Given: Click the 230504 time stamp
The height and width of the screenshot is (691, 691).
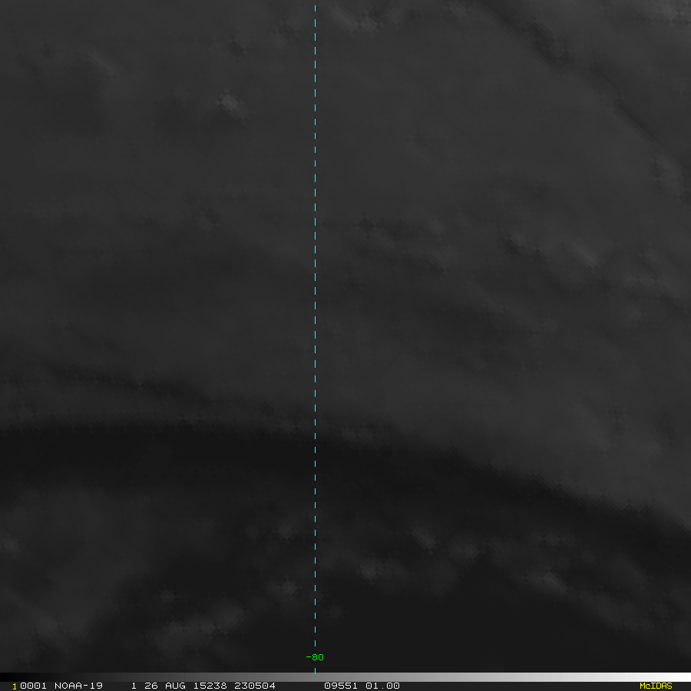Looking at the screenshot, I should (x=255, y=686).
